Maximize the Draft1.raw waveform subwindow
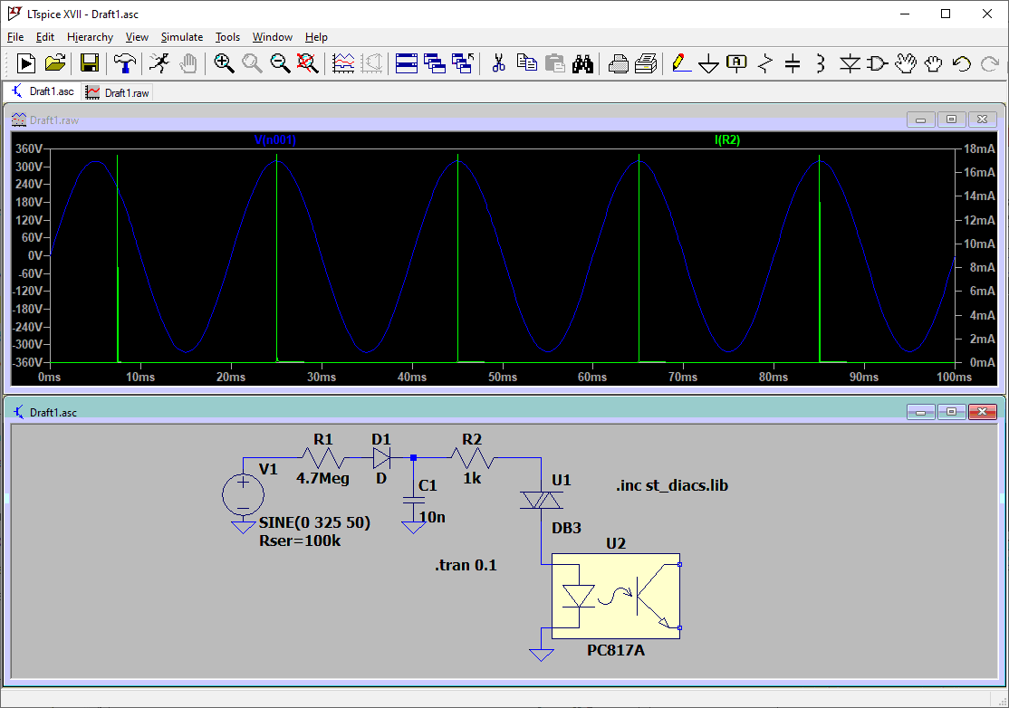 (x=951, y=119)
